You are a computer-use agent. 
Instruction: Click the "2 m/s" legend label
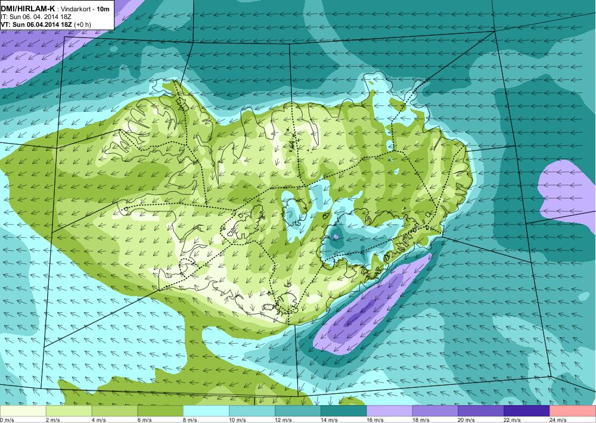pyautogui.click(x=53, y=420)
